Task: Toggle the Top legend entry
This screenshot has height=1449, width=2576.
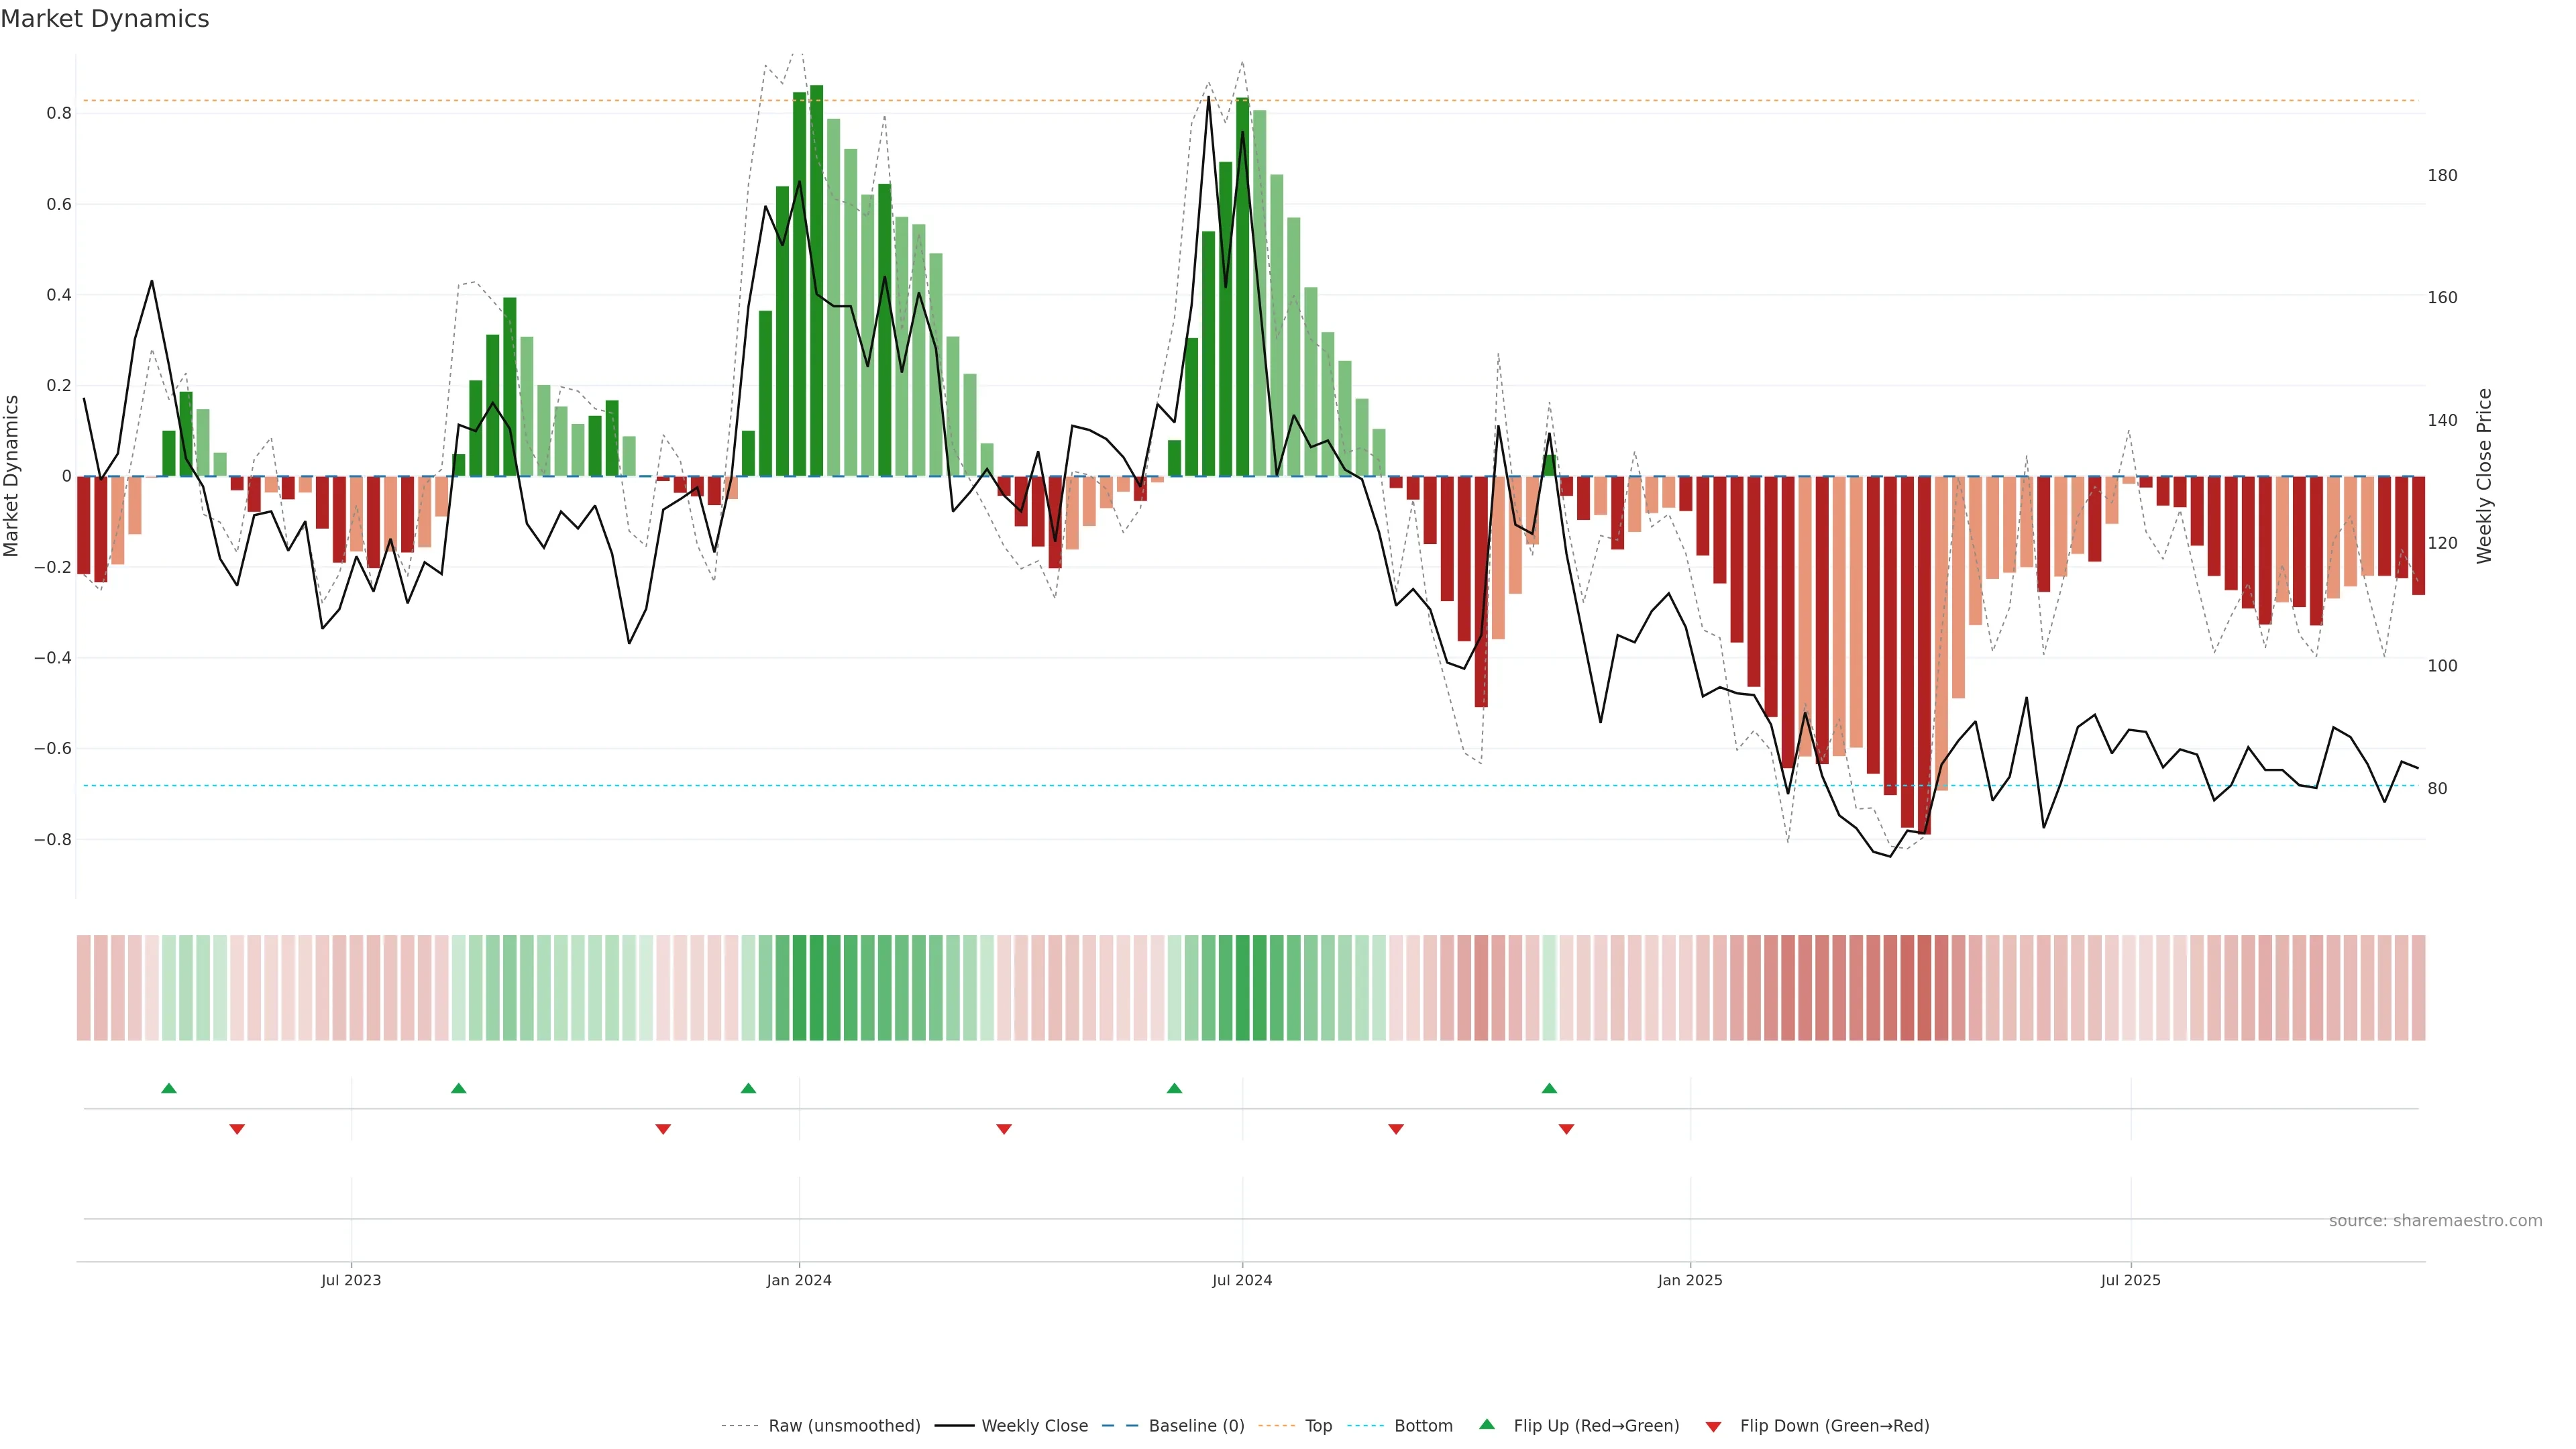Action: [1318, 1426]
